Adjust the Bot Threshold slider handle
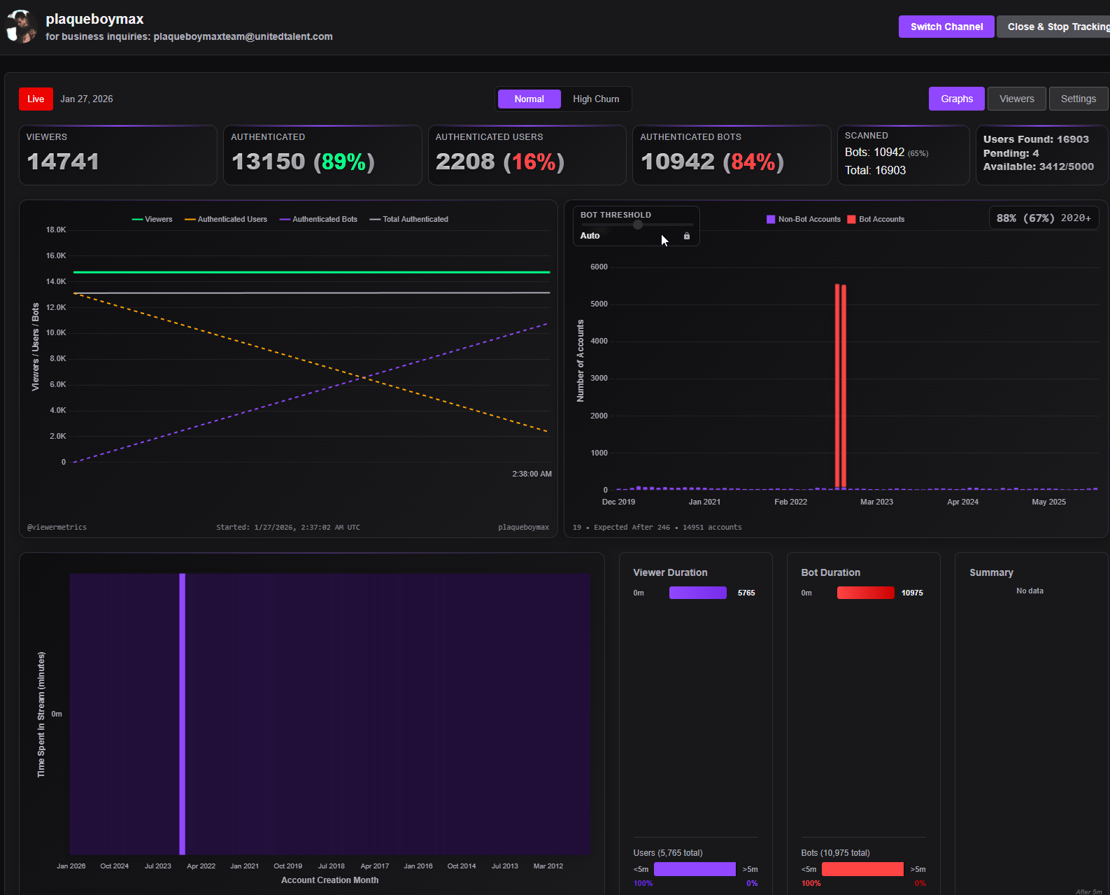The image size is (1110, 895). [638, 225]
